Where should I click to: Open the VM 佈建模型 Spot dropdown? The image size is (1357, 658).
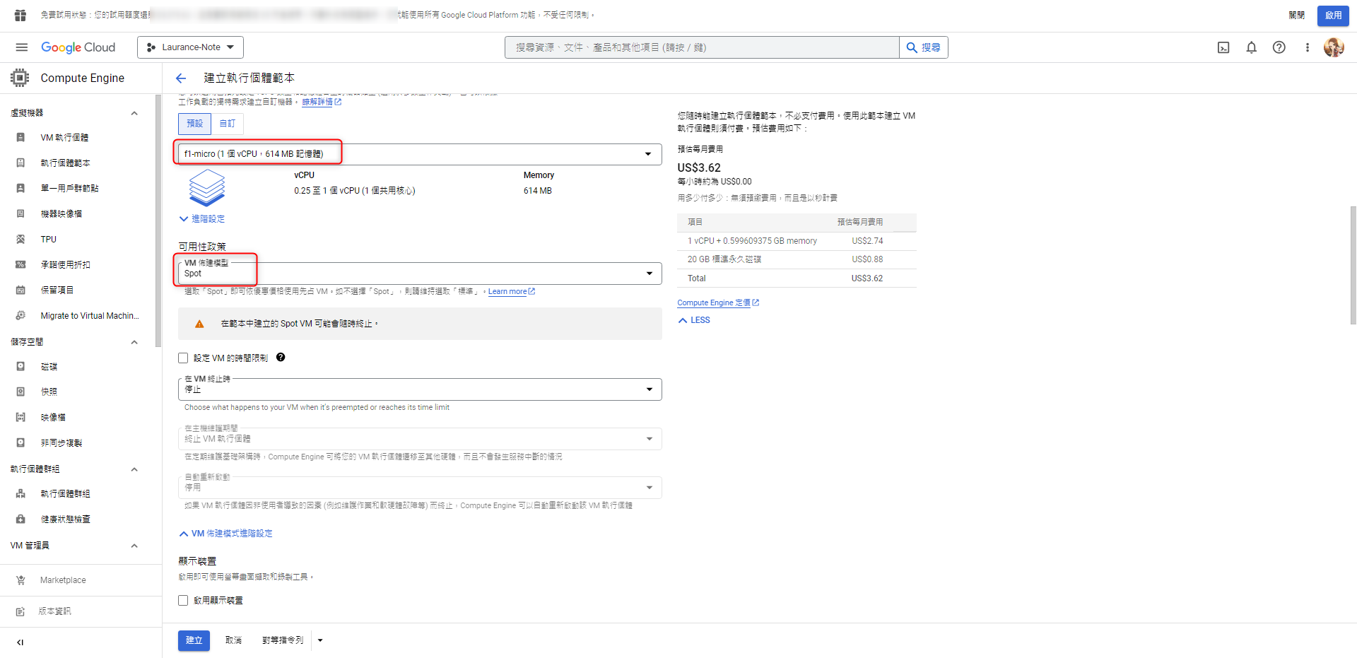(420, 274)
